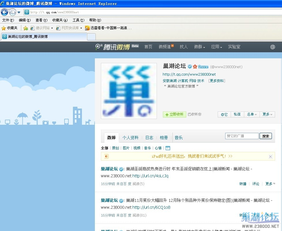Screen dimensions: 282x231
Task: Go to 首页 in the nav bar
Action: 148,47
